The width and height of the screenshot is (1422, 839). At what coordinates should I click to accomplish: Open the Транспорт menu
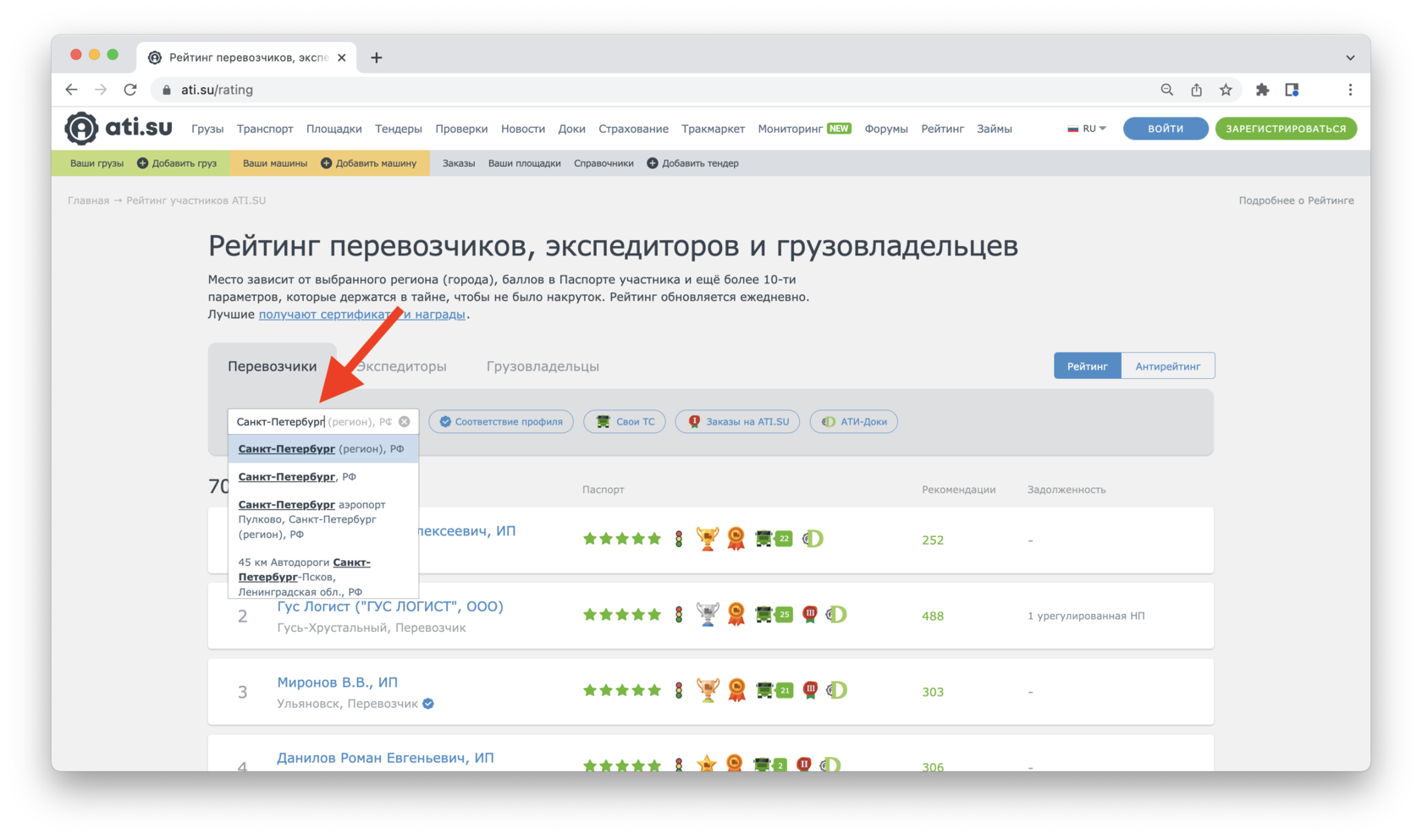click(265, 129)
